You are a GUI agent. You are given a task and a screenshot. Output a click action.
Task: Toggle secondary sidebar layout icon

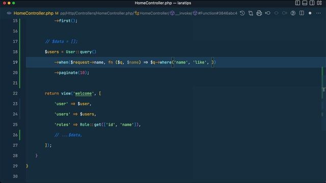(x=312, y=3)
